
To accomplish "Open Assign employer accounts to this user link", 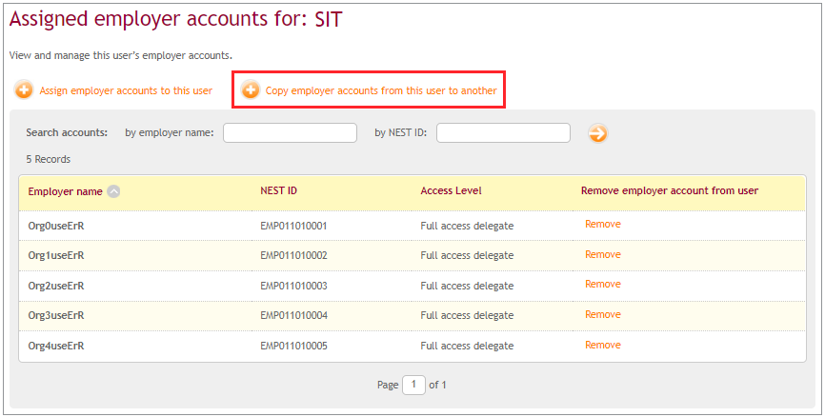I will [x=126, y=90].
